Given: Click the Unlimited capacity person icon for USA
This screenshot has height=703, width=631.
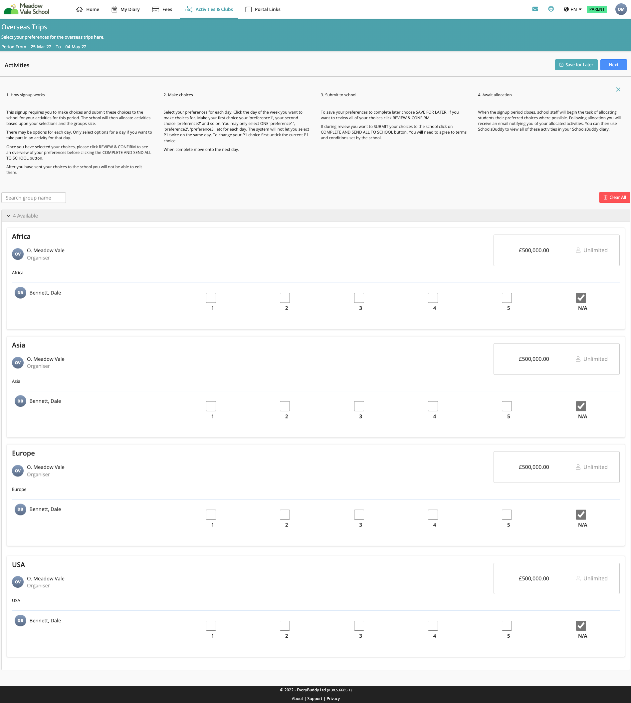Looking at the screenshot, I should click(x=578, y=578).
